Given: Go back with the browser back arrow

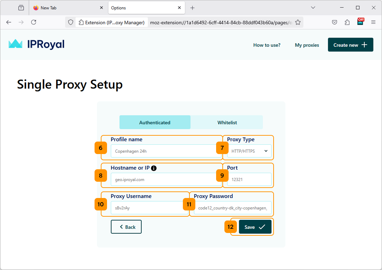Looking at the screenshot, I should [9, 22].
